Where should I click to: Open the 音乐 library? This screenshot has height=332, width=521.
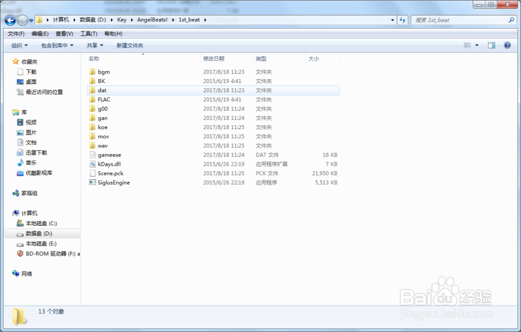point(27,163)
